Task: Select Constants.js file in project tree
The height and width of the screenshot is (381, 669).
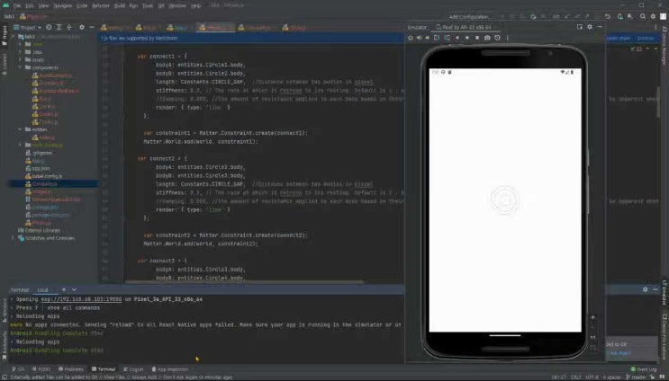Action: click(x=45, y=182)
